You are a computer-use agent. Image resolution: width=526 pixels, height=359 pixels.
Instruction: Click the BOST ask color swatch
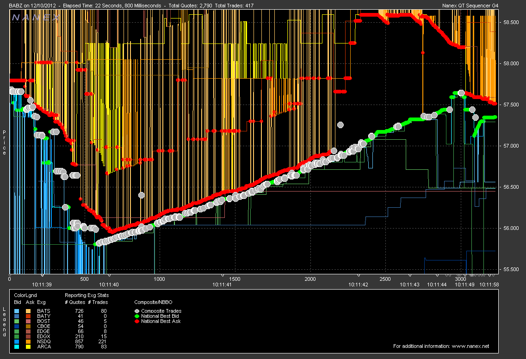tap(28, 321)
